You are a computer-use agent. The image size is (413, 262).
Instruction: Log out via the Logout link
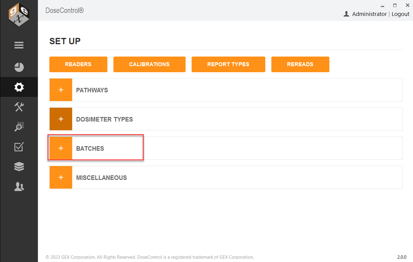coord(400,14)
